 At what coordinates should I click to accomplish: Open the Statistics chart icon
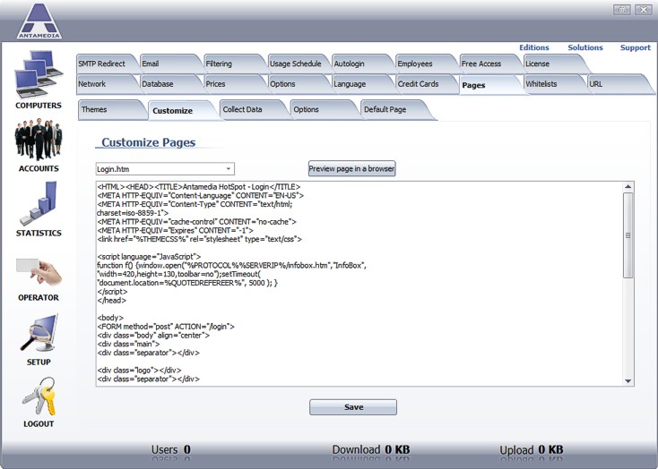tap(39, 204)
